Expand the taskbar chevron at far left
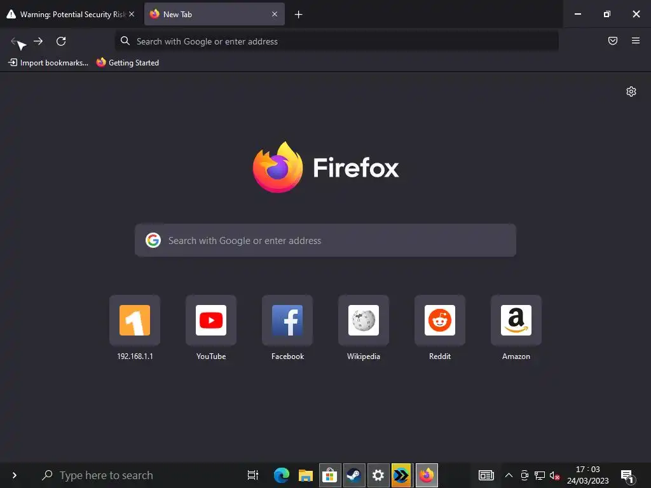The width and height of the screenshot is (651, 488). click(x=15, y=475)
